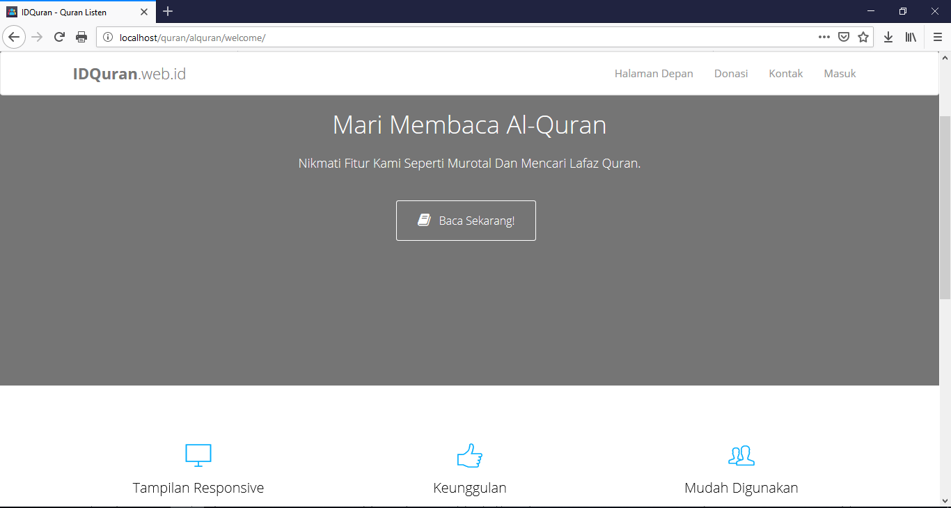Open the print dialog icon

pos(81,36)
